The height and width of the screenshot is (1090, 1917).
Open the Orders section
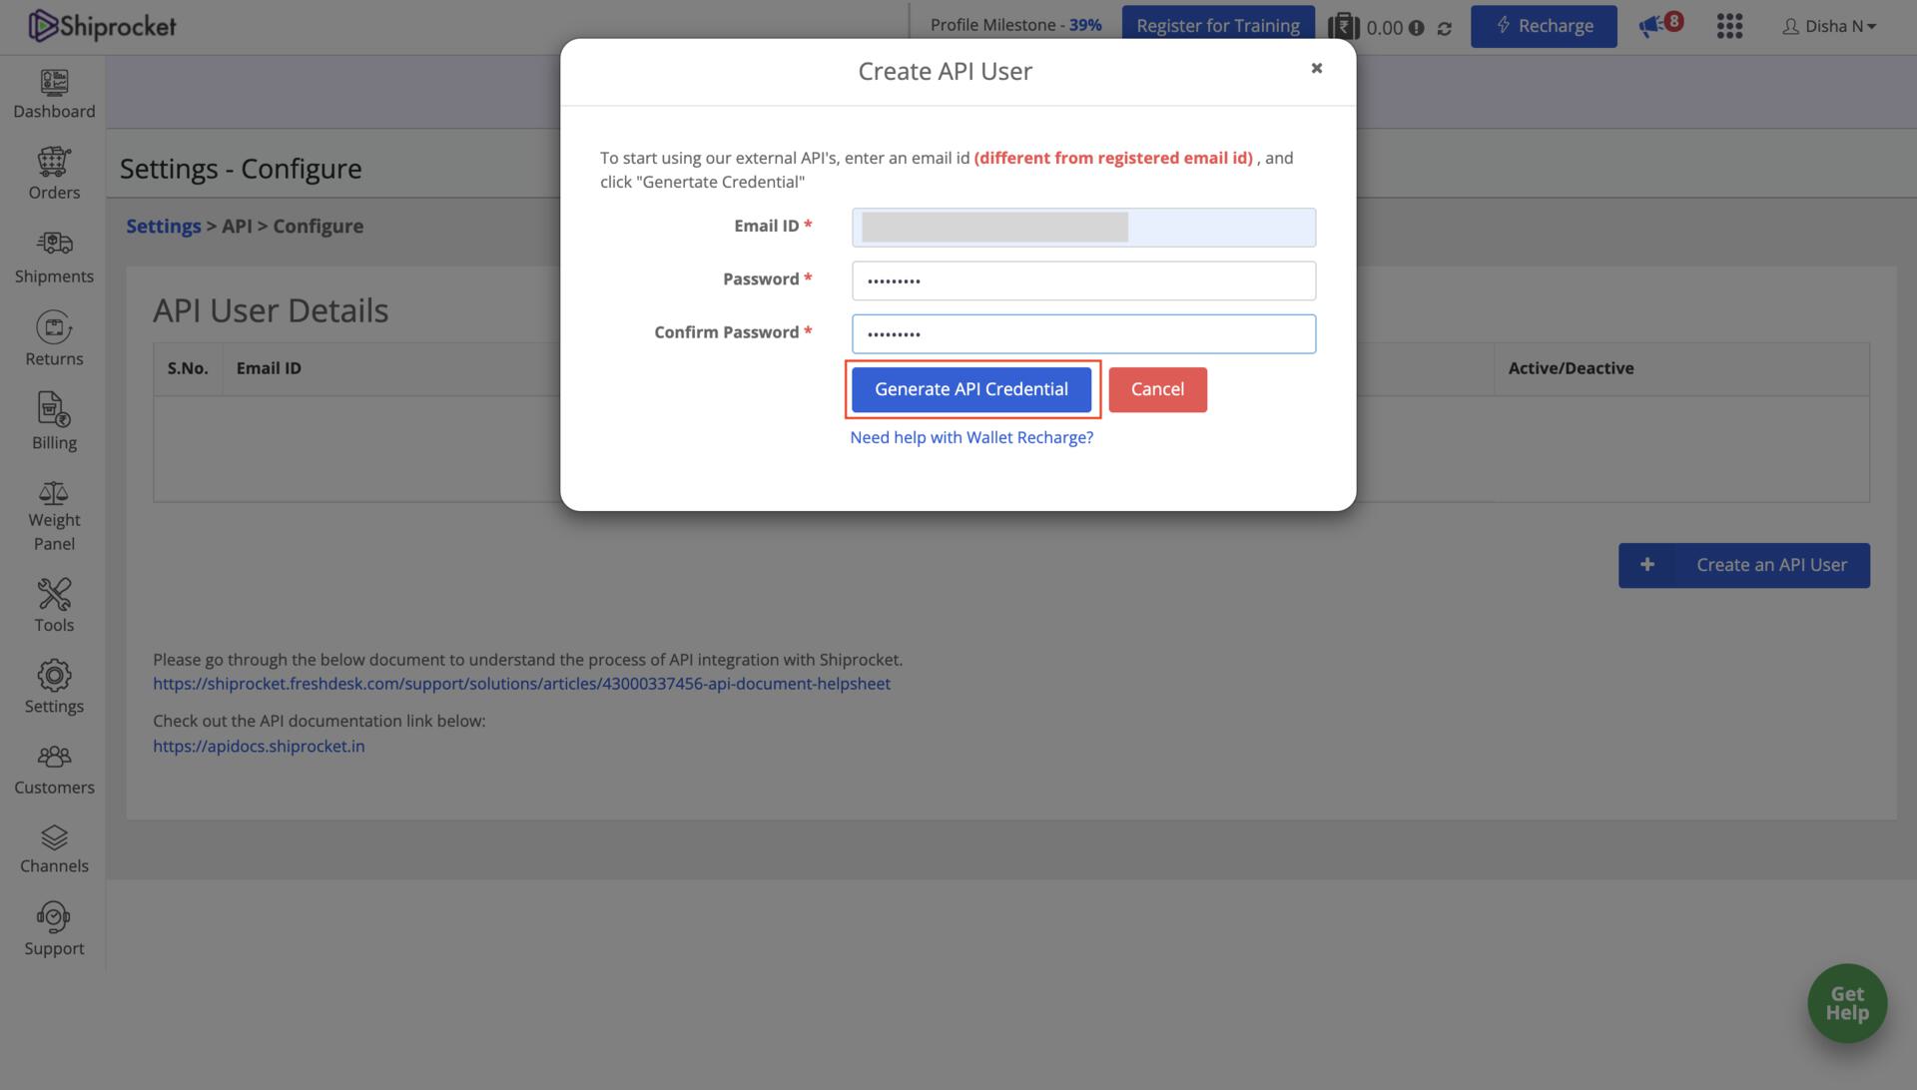point(54,173)
